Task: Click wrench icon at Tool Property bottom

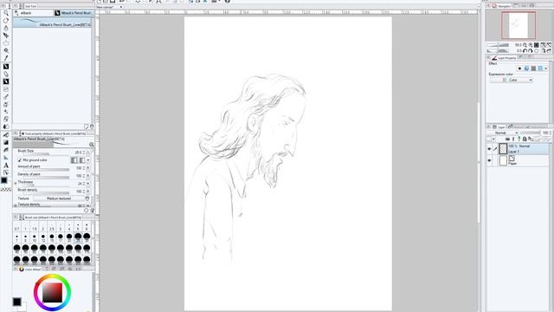Action: point(93,211)
